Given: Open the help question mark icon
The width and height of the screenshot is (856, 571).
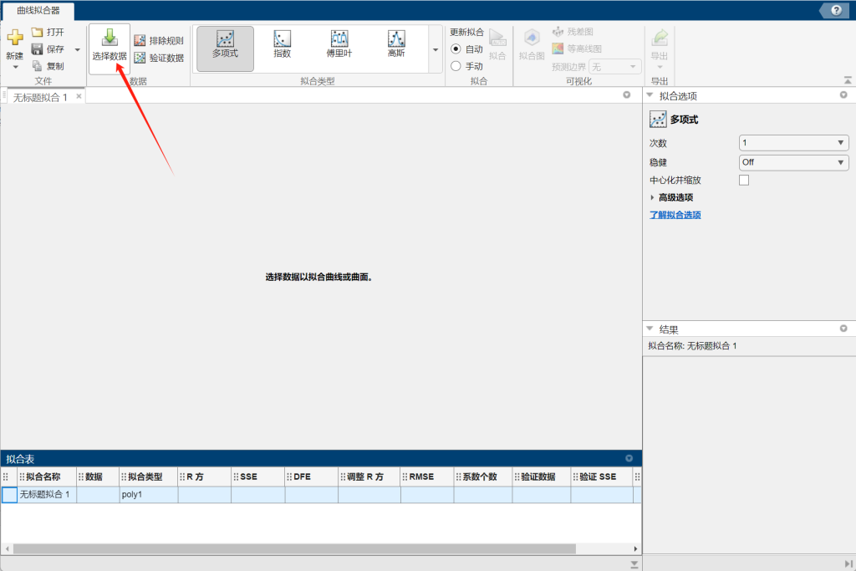Looking at the screenshot, I should tap(836, 10).
